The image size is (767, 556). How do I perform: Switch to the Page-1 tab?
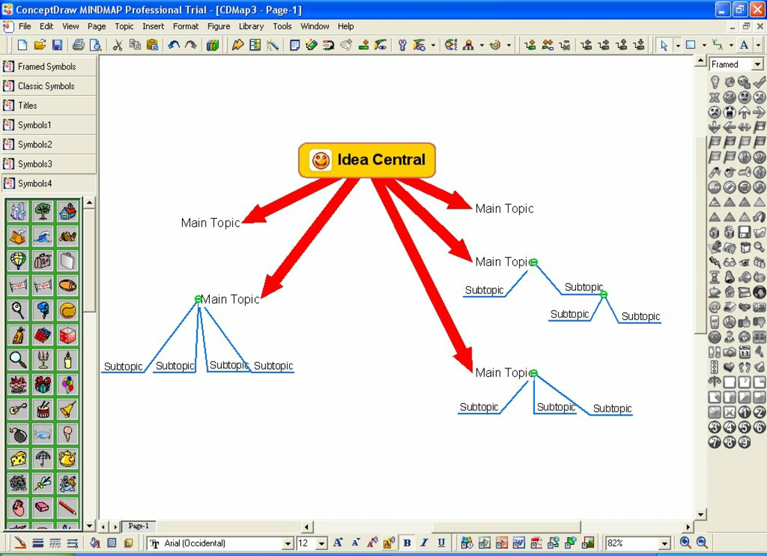[x=138, y=526]
